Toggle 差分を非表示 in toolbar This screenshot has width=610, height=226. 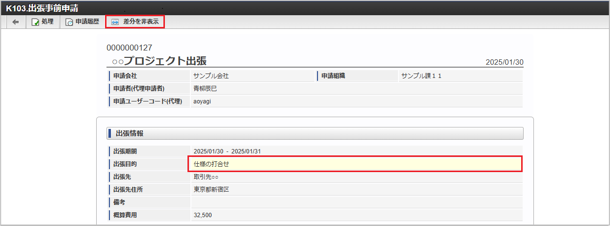pyautogui.click(x=135, y=22)
